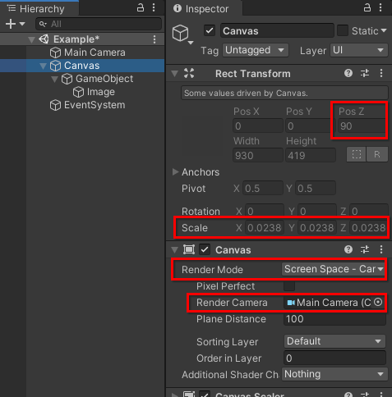This screenshot has height=397, width=392.
Task: Open the Layer dropdown UI
Action: 359,50
